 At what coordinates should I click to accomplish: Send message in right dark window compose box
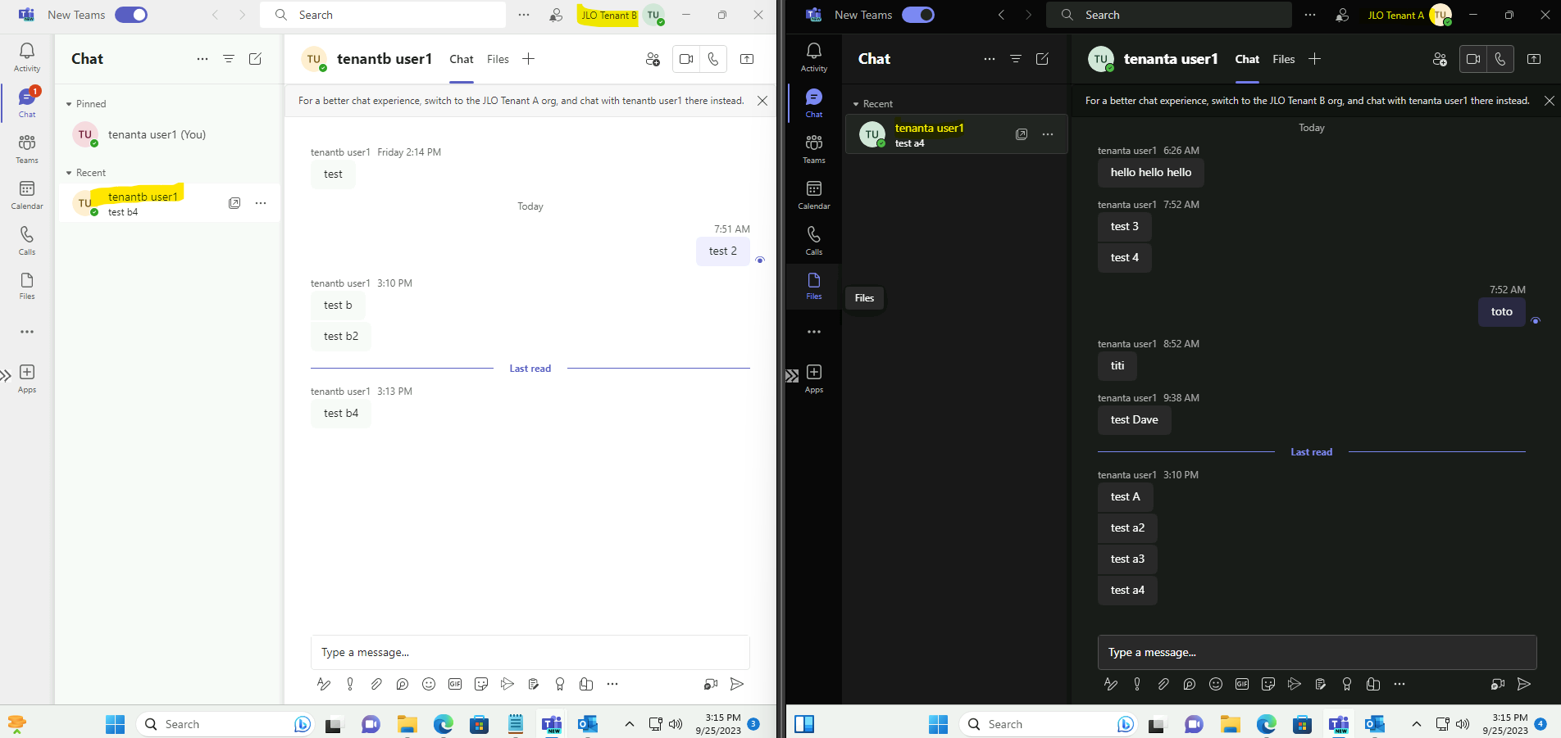(x=1524, y=684)
